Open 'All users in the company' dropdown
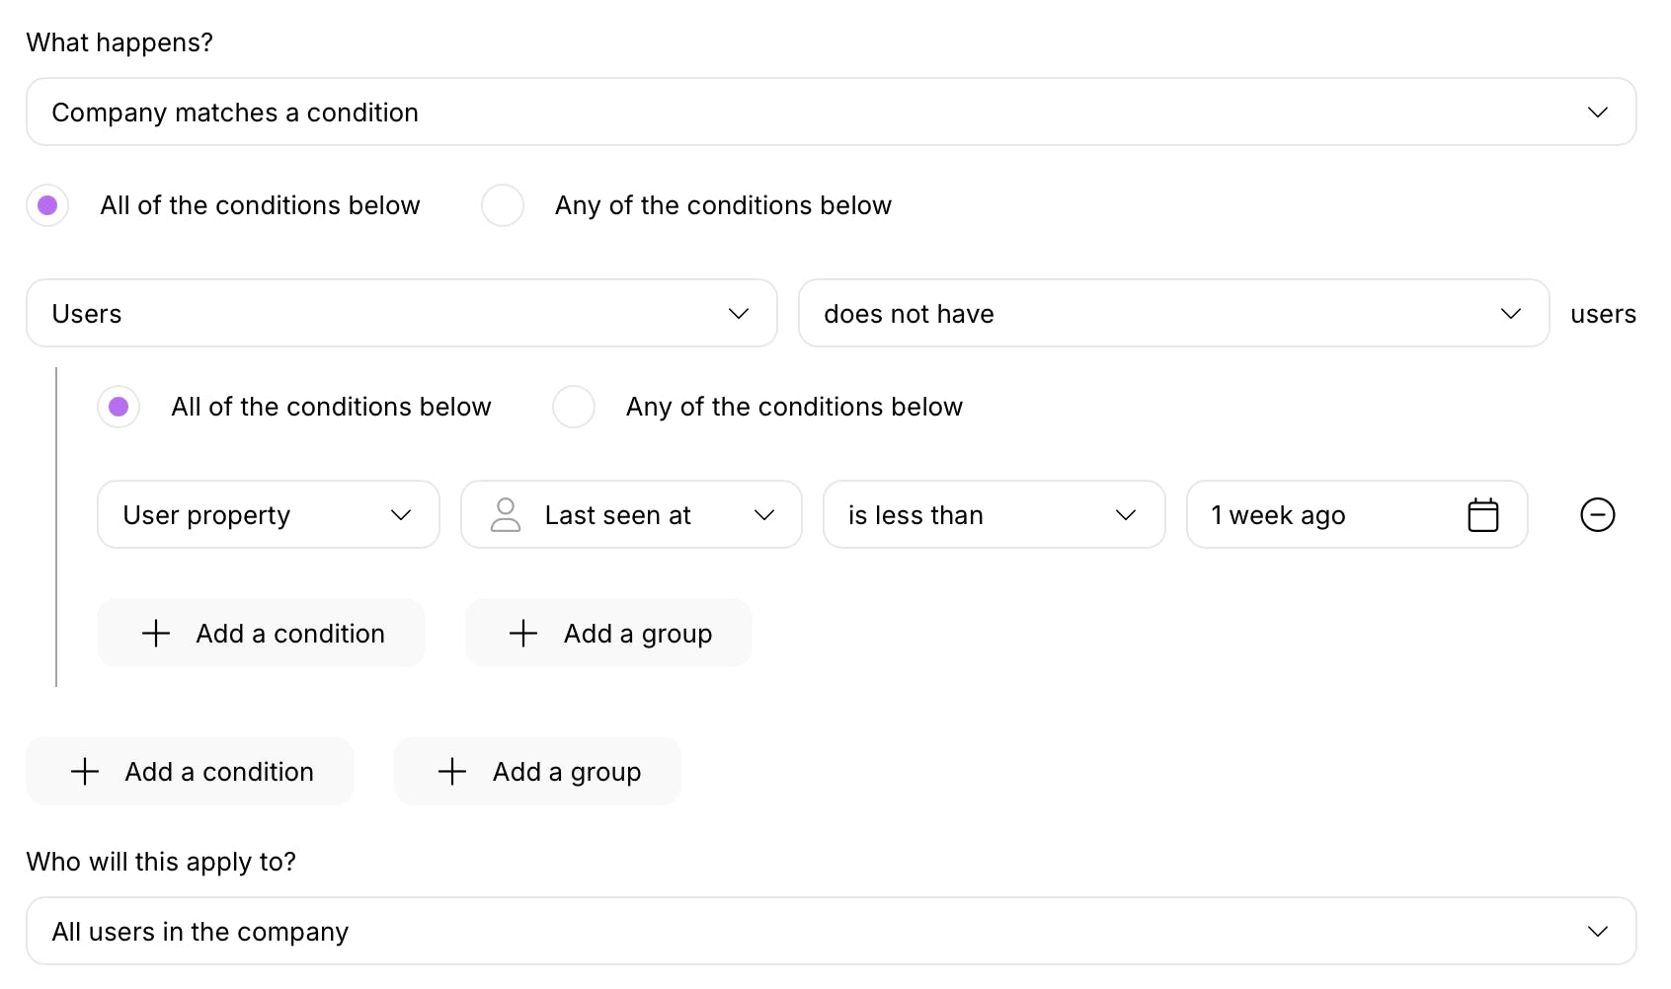Image resolution: width=1671 pixels, height=989 pixels. click(x=831, y=932)
